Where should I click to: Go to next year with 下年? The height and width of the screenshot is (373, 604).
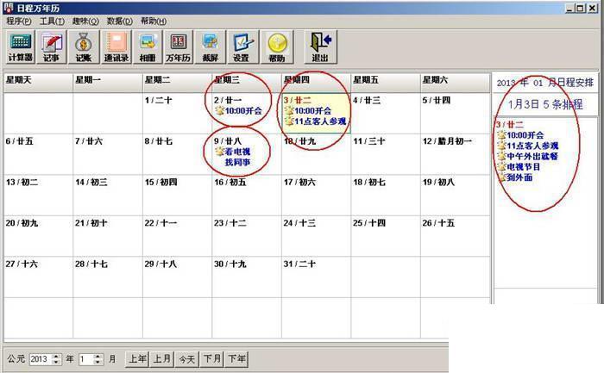coord(236,359)
